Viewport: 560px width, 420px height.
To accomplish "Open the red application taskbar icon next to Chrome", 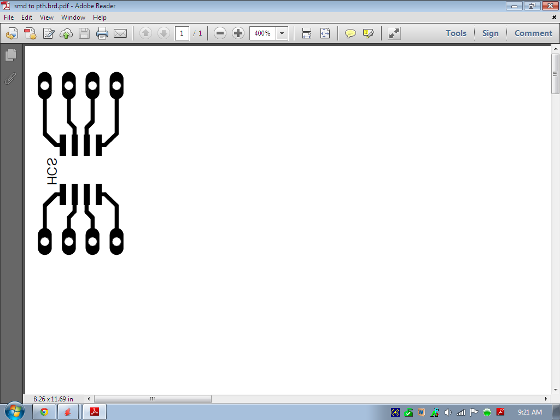I will pos(68,412).
